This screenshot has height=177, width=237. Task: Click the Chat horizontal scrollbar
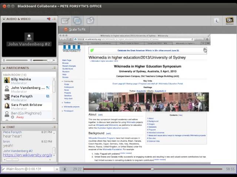(12, 160)
